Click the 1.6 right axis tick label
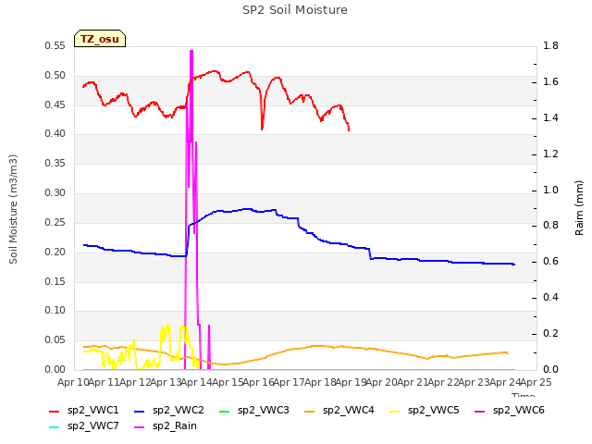592x444 pixels. click(551, 82)
